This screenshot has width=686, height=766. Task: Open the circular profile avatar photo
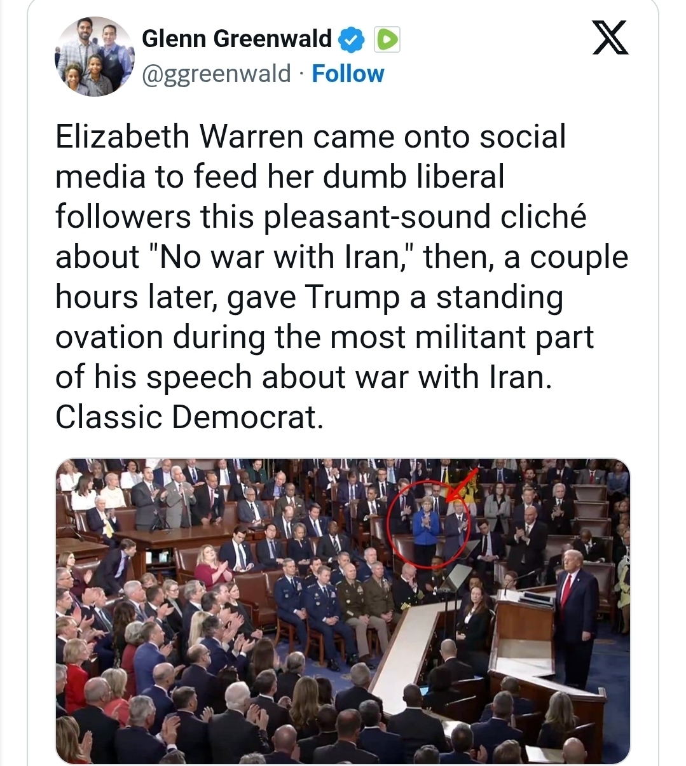coord(94,57)
